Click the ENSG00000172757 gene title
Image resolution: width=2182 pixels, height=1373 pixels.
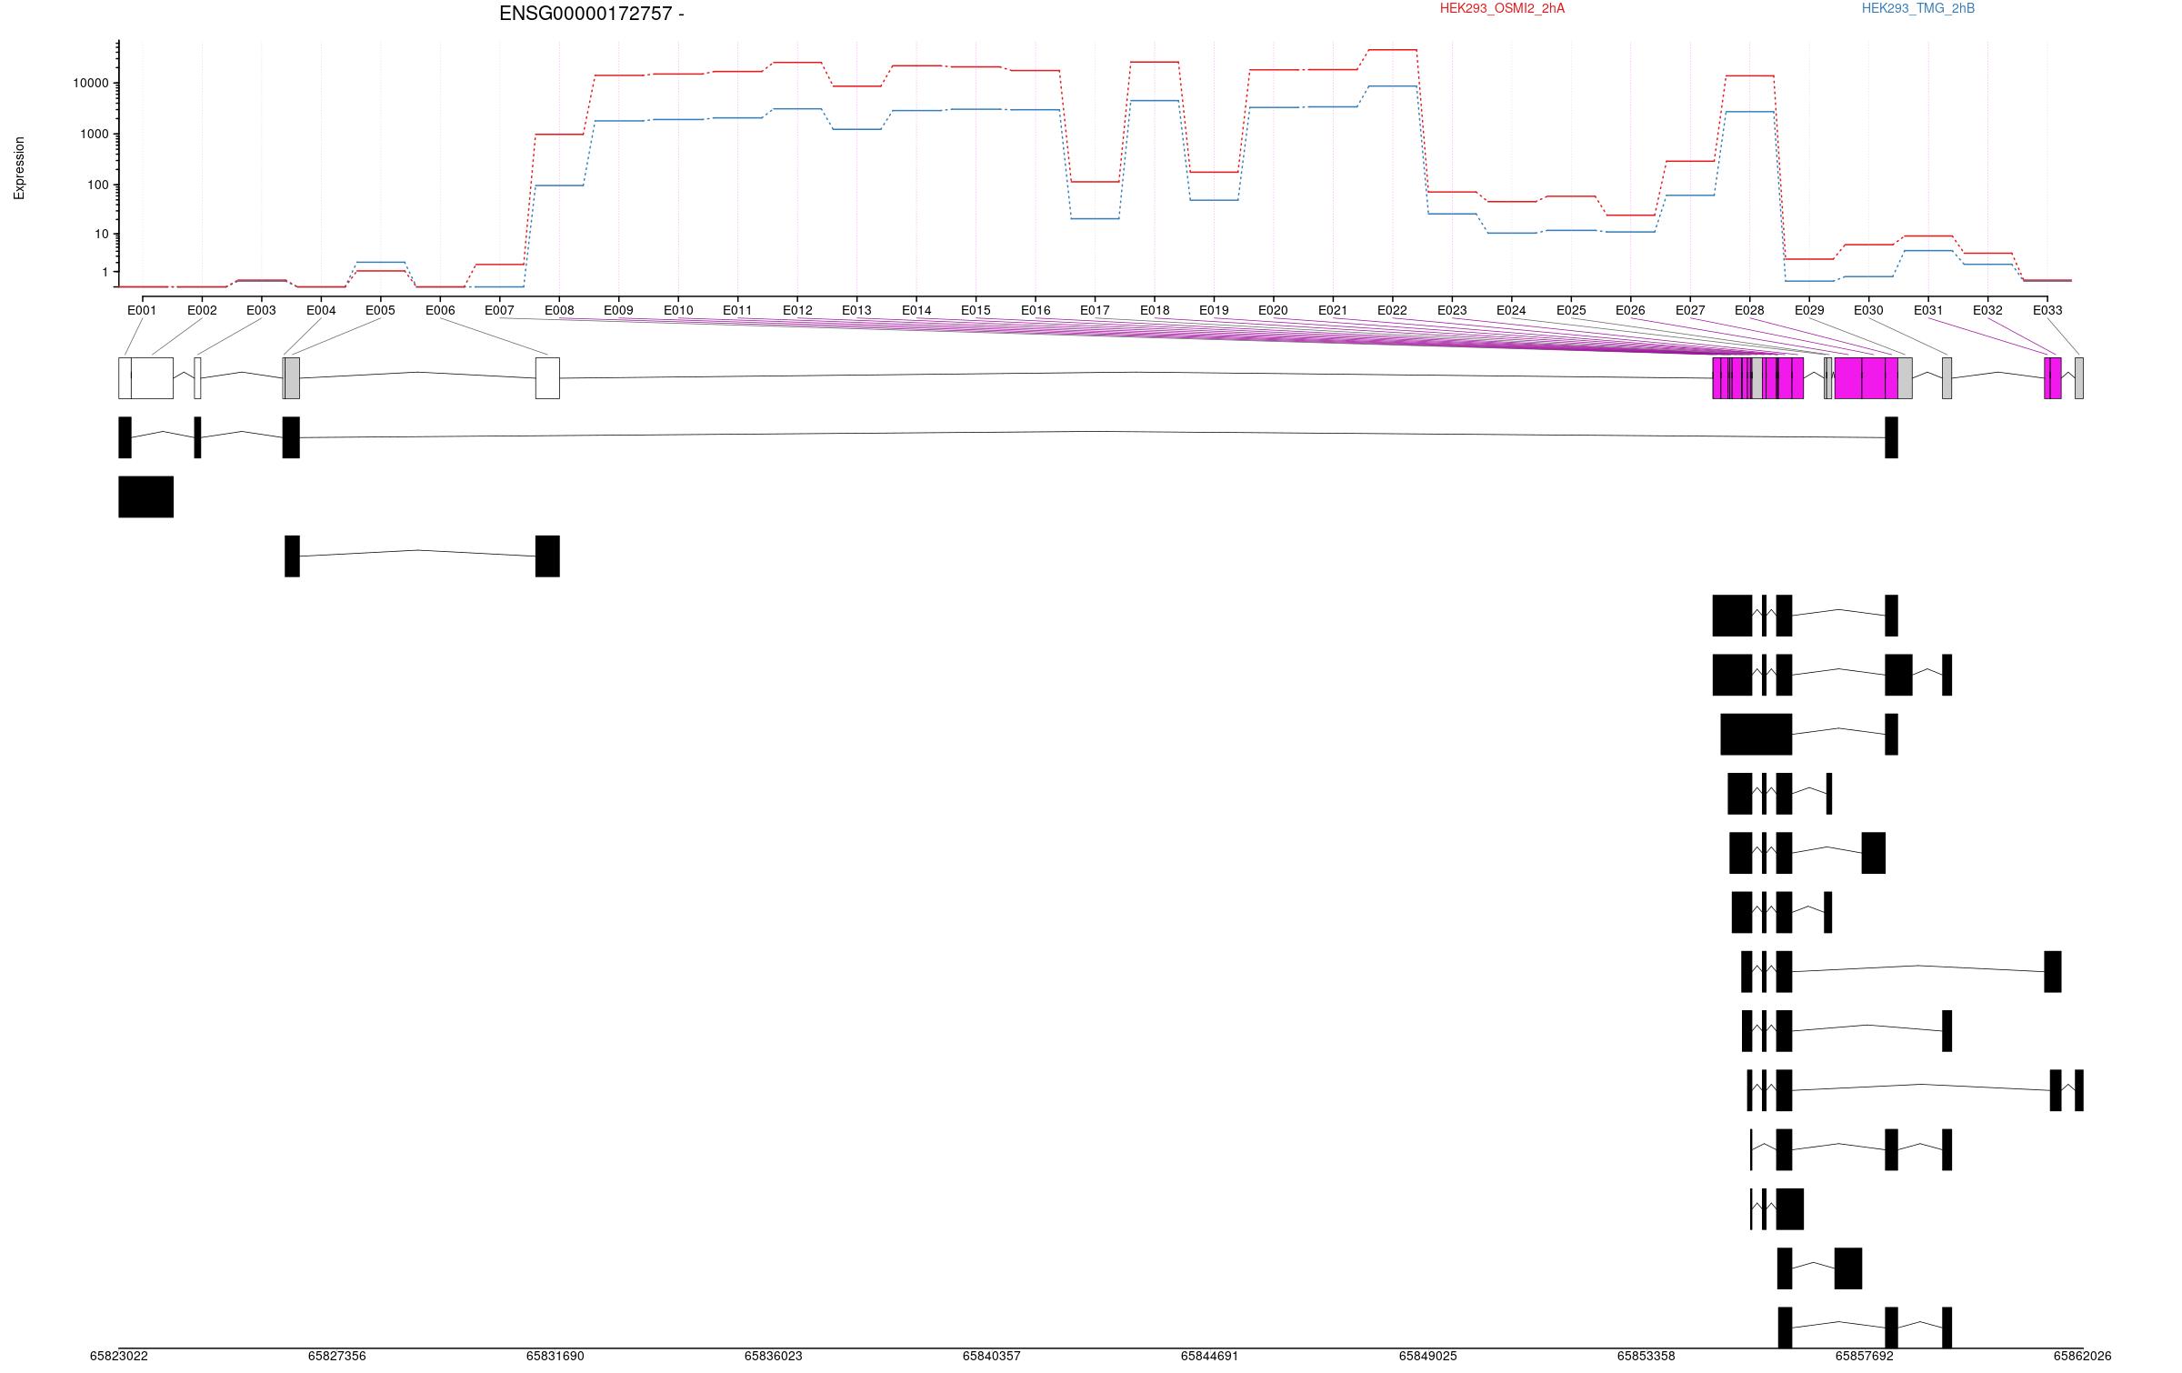pyautogui.click(x=592, y=14)
